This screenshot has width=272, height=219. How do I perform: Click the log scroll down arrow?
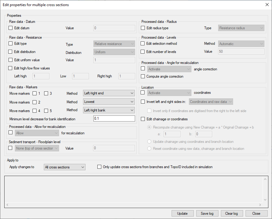[265, 200]
